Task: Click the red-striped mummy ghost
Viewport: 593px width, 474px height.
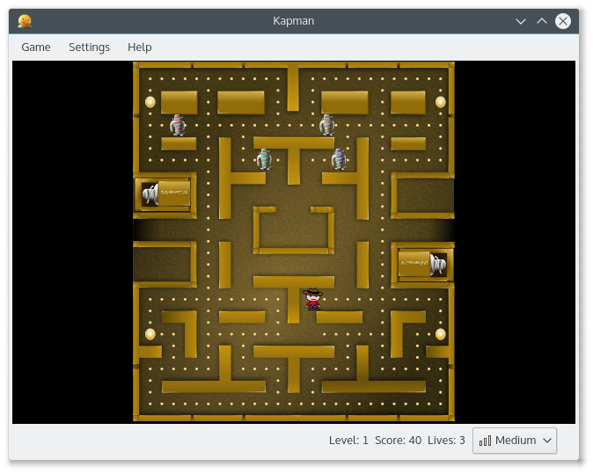Action: click(x=178, y=125)
